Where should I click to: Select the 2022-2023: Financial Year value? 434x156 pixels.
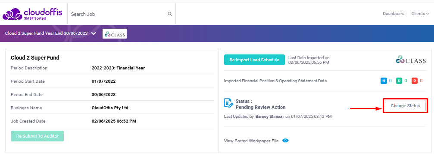(x=118, y=68)
